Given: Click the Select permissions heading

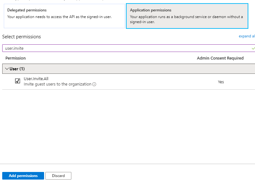Looking at the screenshot, I should click(22, 37).
